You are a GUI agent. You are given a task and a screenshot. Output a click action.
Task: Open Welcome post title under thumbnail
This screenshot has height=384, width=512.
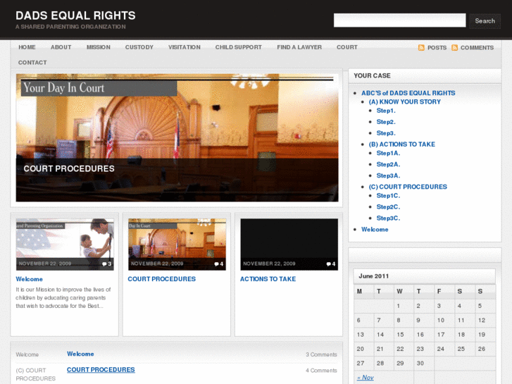29,279
